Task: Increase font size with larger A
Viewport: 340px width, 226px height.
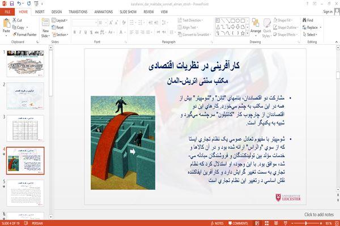Action: point(111,23)
